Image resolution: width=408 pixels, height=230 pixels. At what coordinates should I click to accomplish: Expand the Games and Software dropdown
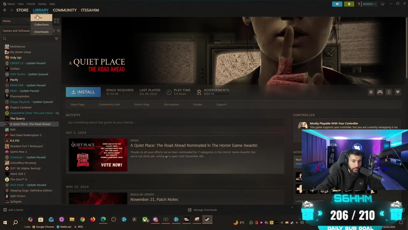tap(17, 31)
